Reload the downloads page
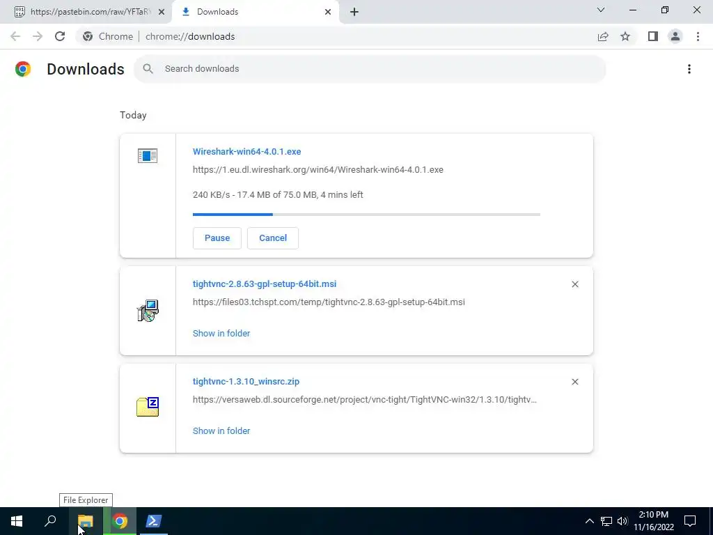The width and height of the screenshot is (713, 535). (60, 36)
